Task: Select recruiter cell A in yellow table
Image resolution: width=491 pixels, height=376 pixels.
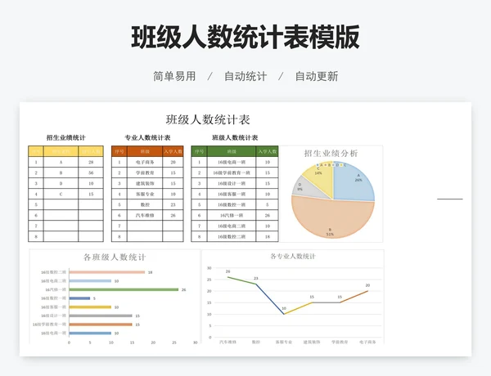Action: click(x=61, y=162)
